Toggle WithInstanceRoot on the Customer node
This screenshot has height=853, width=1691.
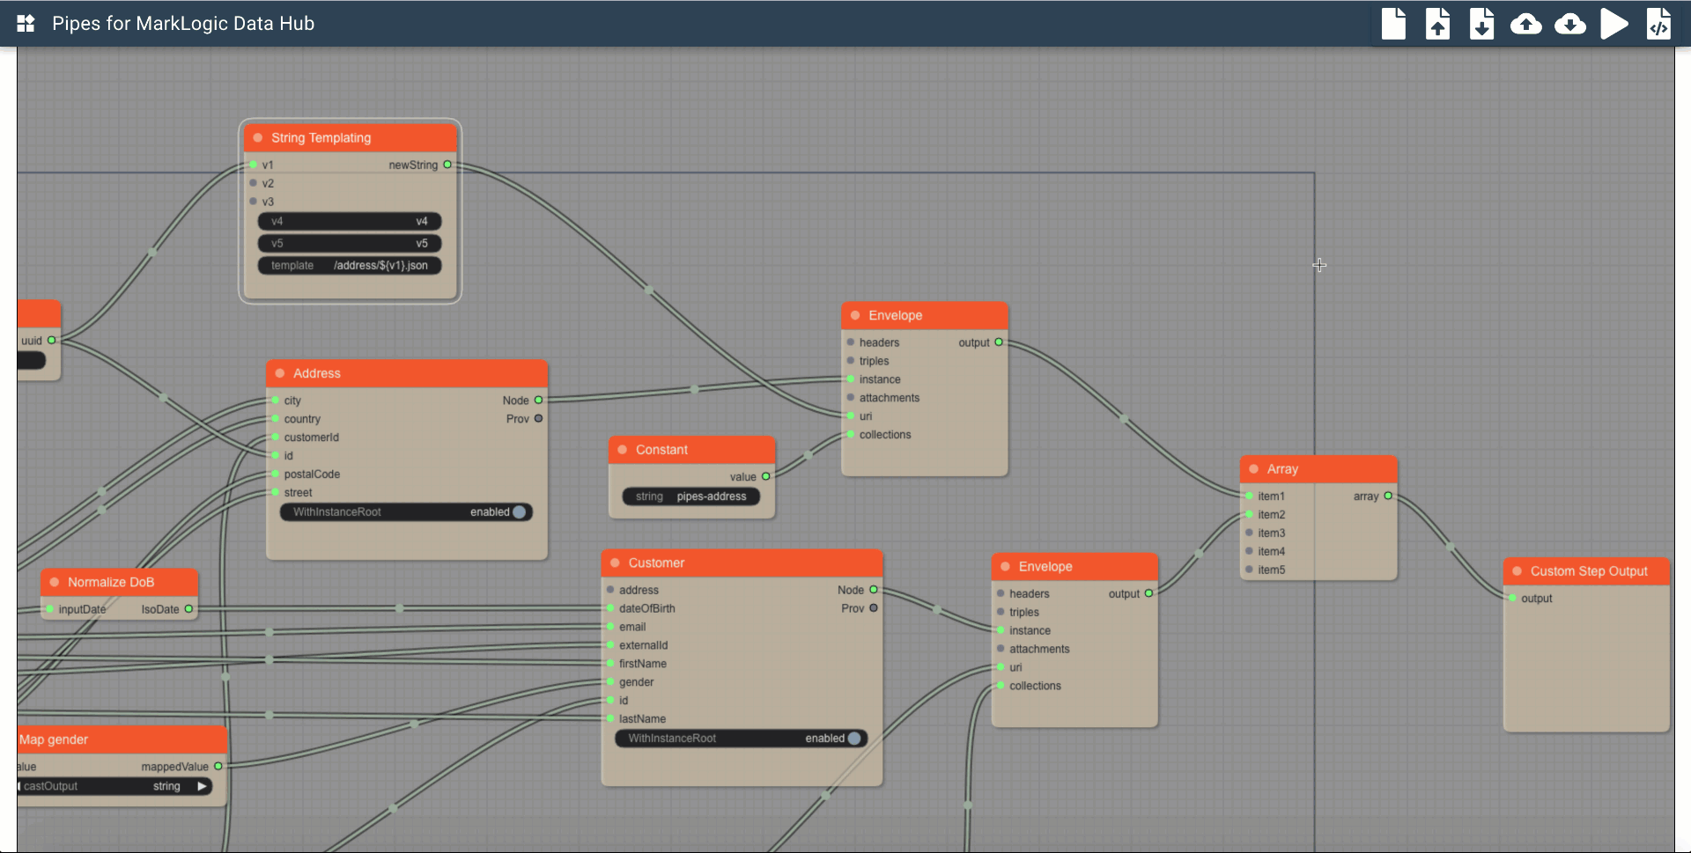coord(853,739)
